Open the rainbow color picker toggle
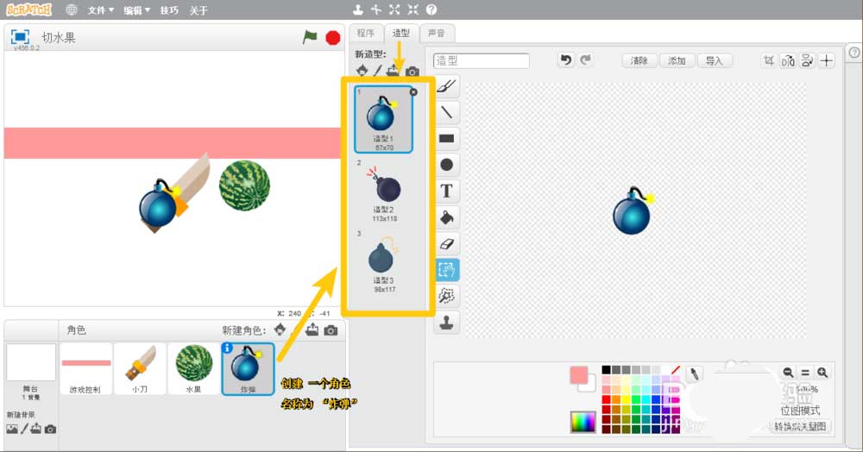The image size is (863, 452). click(x=583, y=422)
